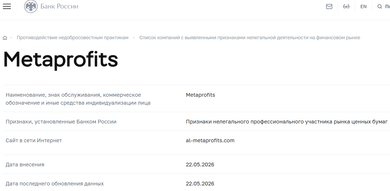Click the Metaprofits page heading
Screen dimensions: 390x191
coord(60,60)
